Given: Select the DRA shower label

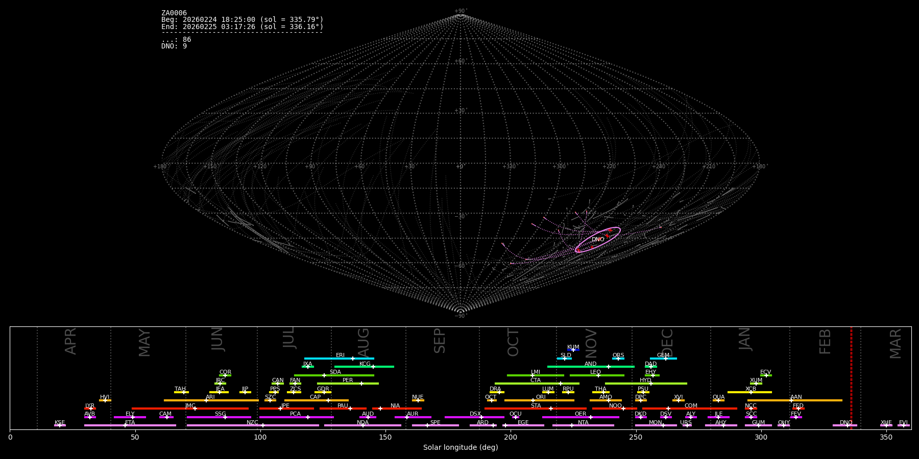Looking at the screenshot, I should pos(495,389).
